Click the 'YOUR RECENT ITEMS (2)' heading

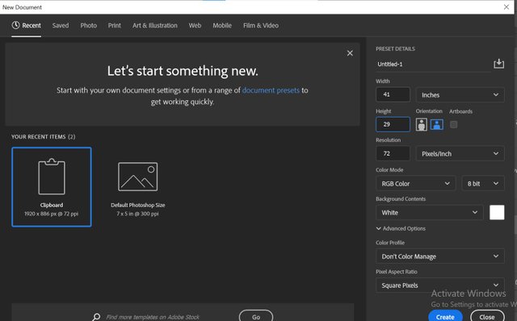(x=43, y=136)
